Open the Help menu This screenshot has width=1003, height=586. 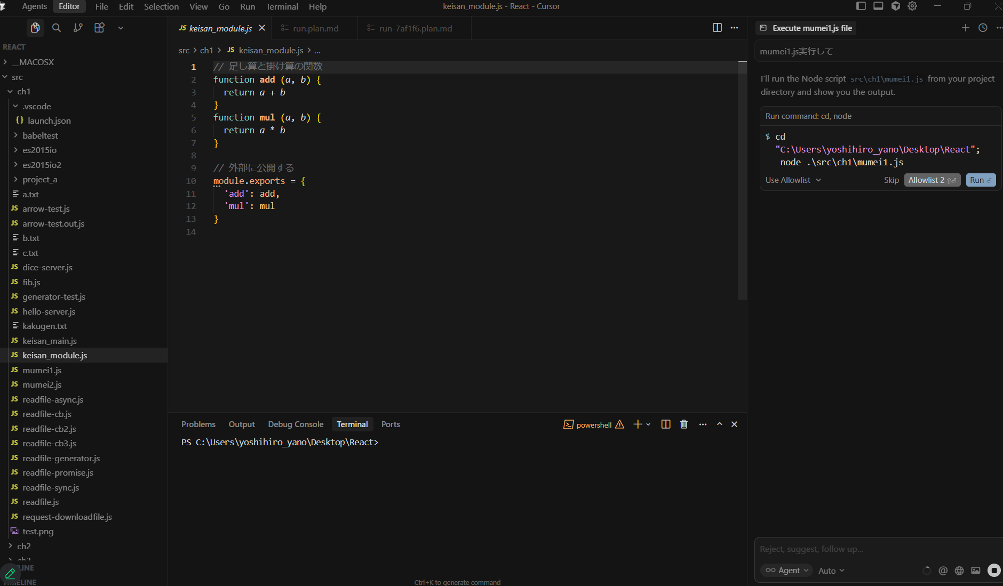317,6
